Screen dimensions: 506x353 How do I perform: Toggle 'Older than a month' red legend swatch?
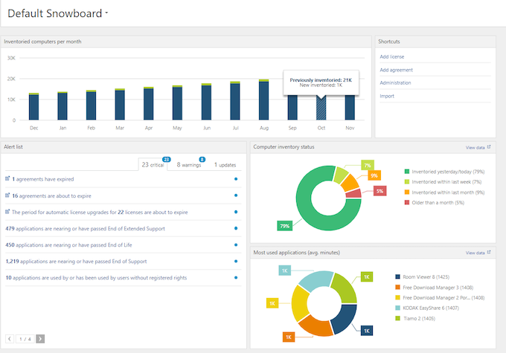coord(399,204)
